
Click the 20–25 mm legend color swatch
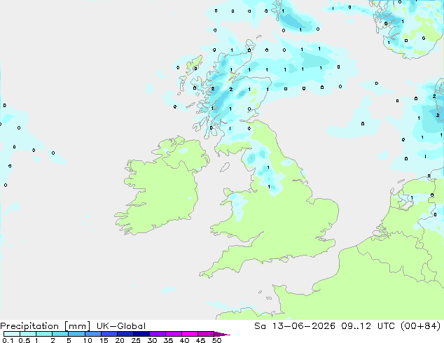pos(125,334)
